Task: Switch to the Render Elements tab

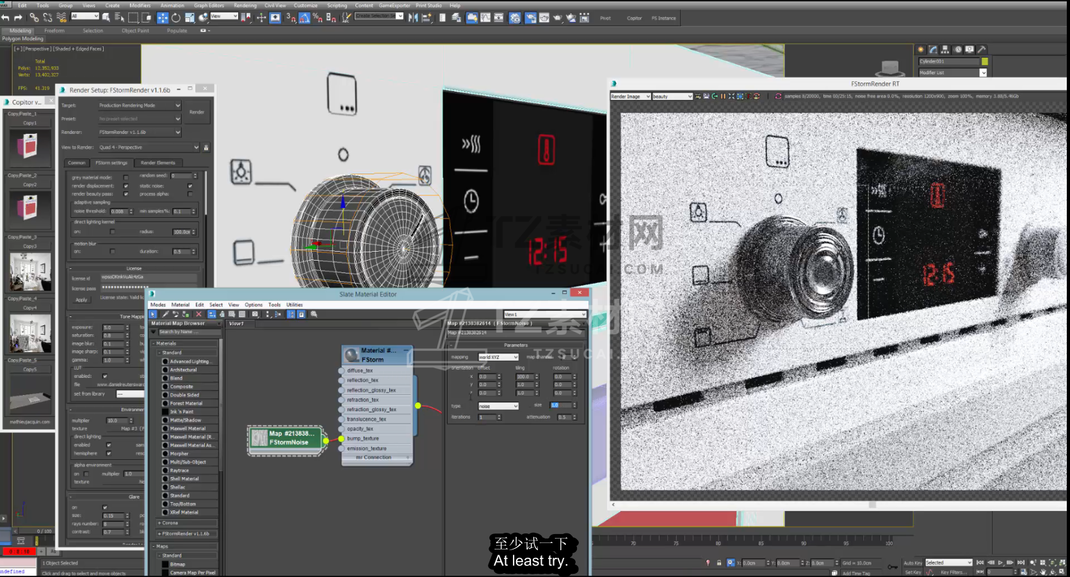Action: [158, 163]
